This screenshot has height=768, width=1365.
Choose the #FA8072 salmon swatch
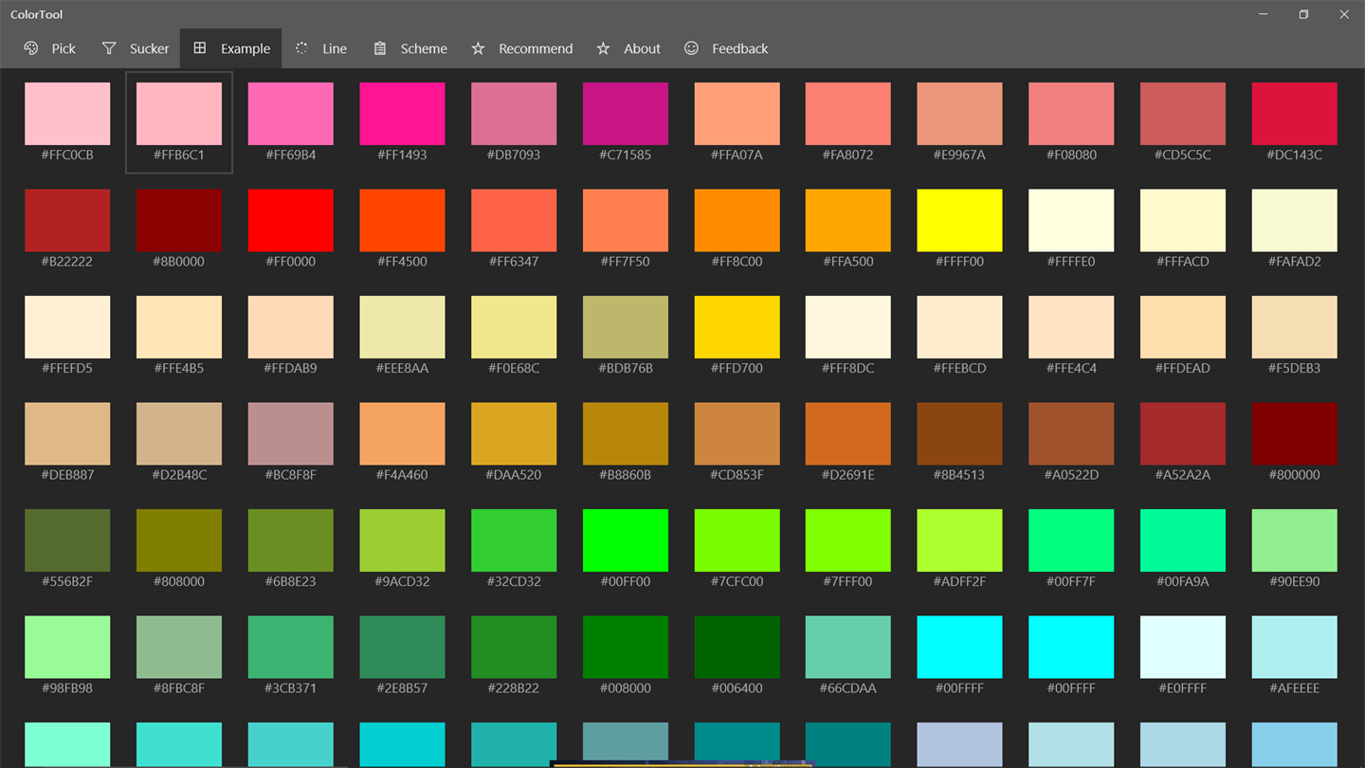(848, 114)
